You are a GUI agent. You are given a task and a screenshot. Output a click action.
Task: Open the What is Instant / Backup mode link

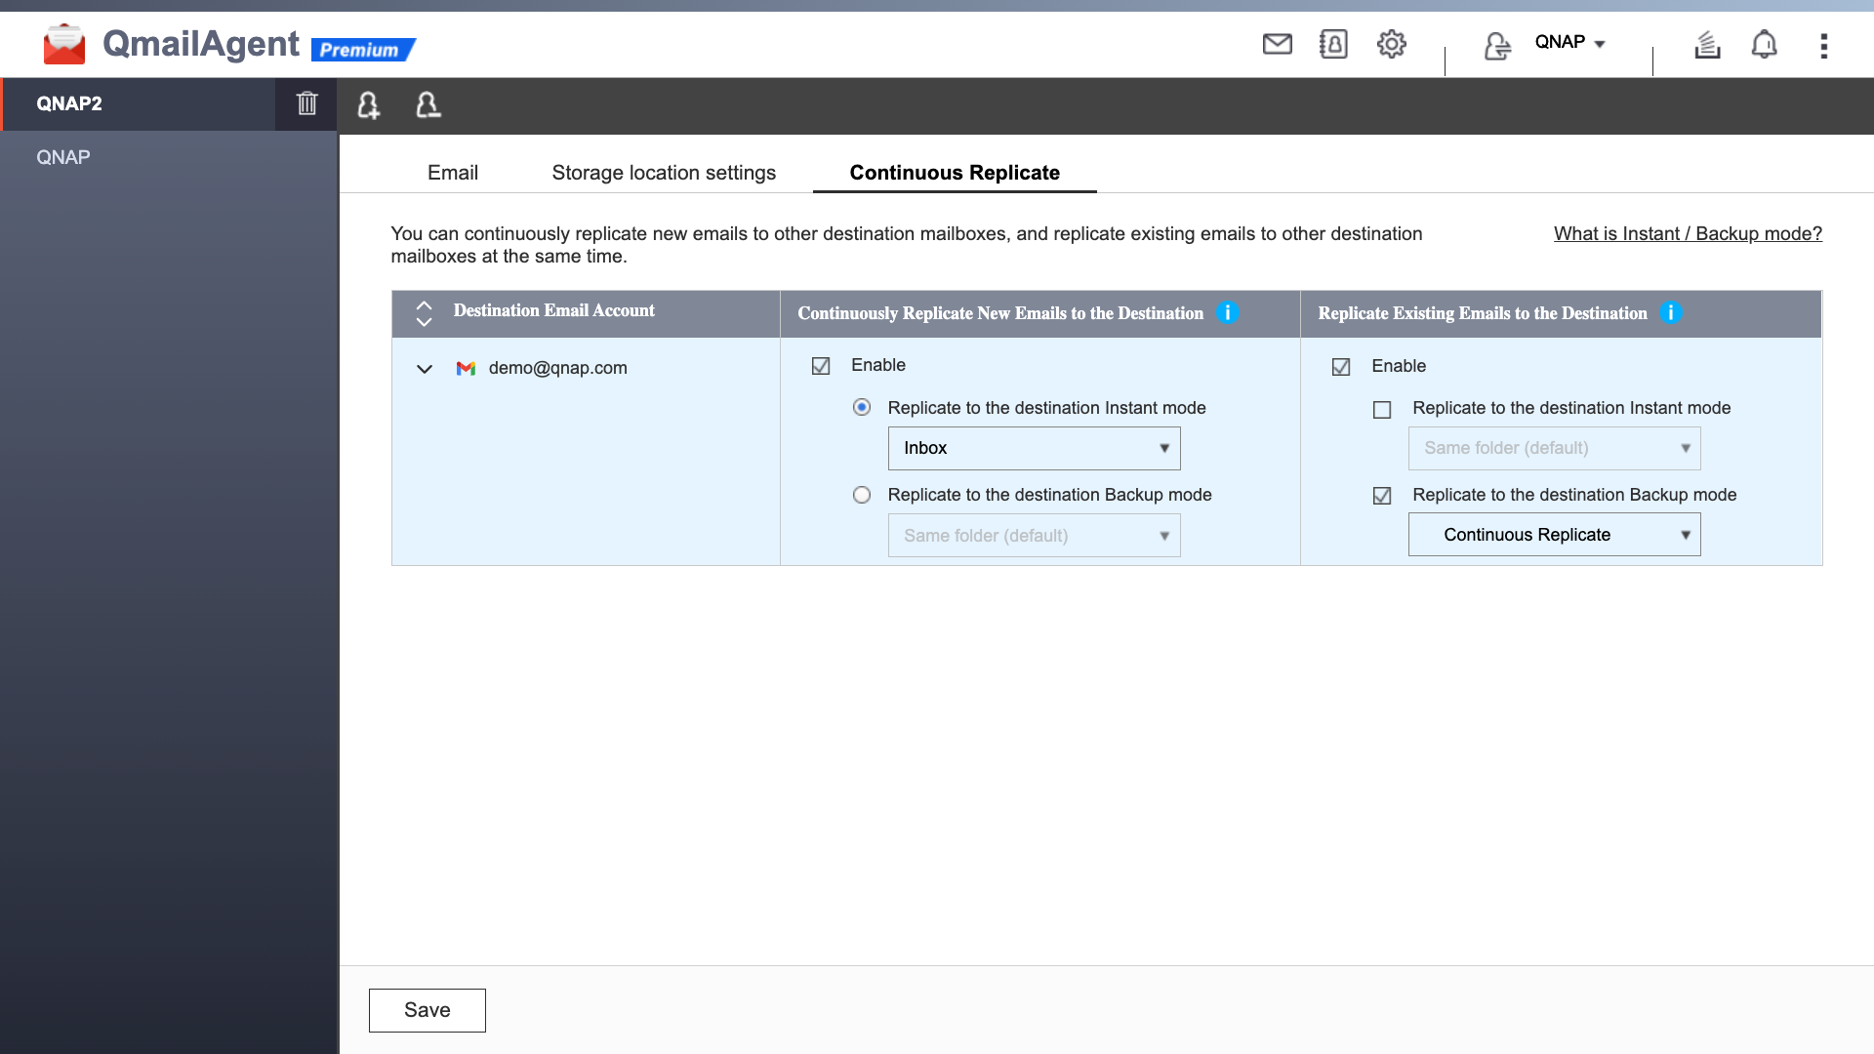pyautogui.click(x=1688, y=233)
